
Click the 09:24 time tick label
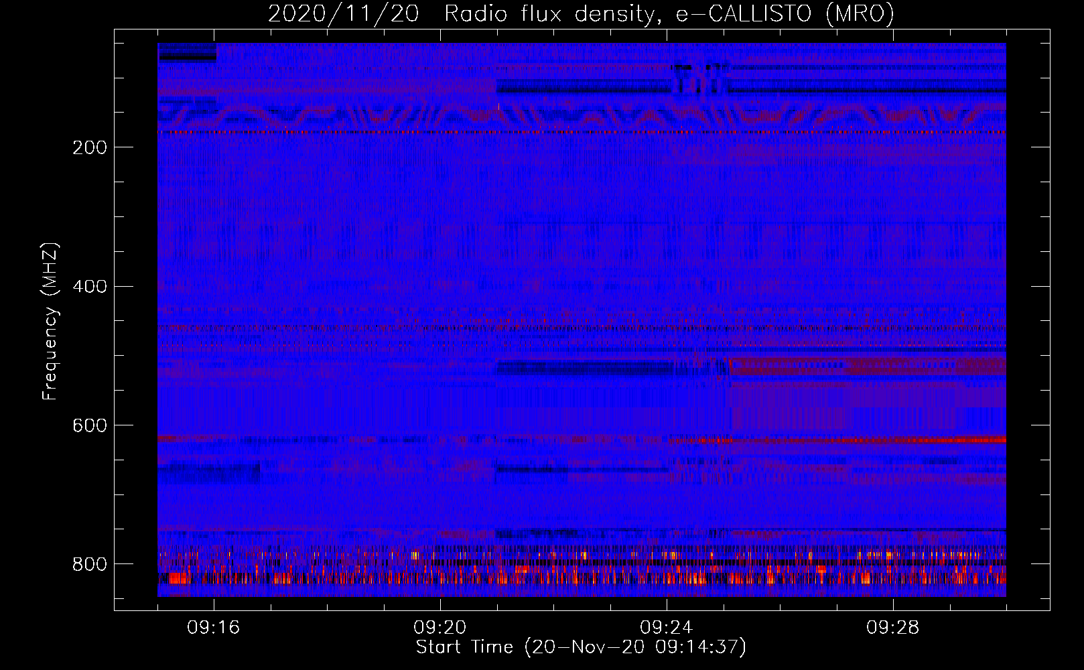click(667, 628)
